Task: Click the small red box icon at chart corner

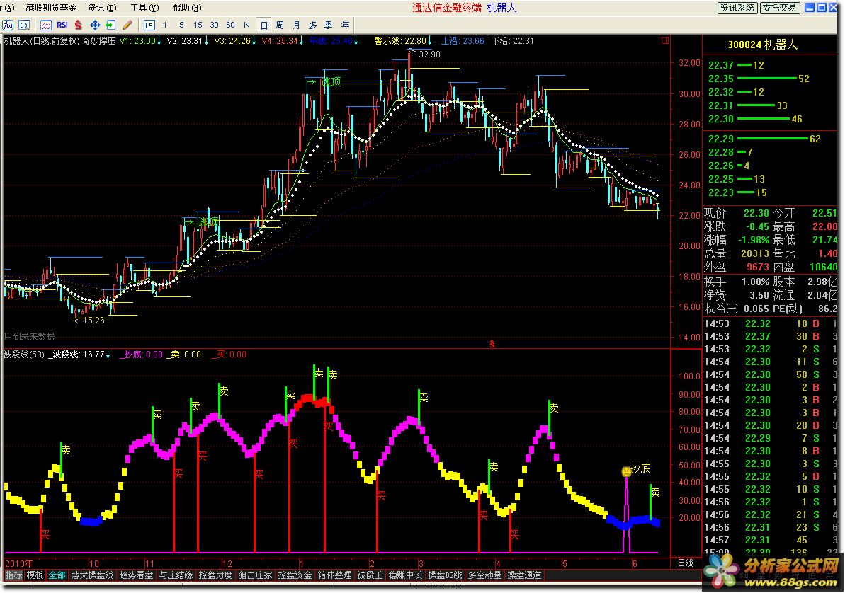Action: pos(665,40)
